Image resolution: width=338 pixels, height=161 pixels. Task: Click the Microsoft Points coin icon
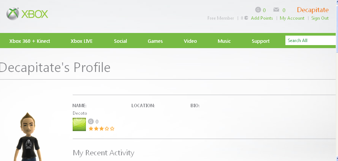246,18
